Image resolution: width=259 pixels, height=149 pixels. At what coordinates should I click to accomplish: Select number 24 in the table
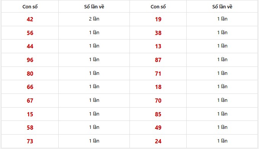coord(158,141)
